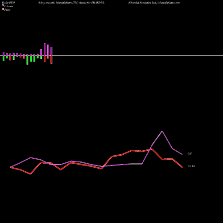The height and width of the screenshot is (223, 223).
Task: Click the '28.13' price value label
Action: [191, 166]
